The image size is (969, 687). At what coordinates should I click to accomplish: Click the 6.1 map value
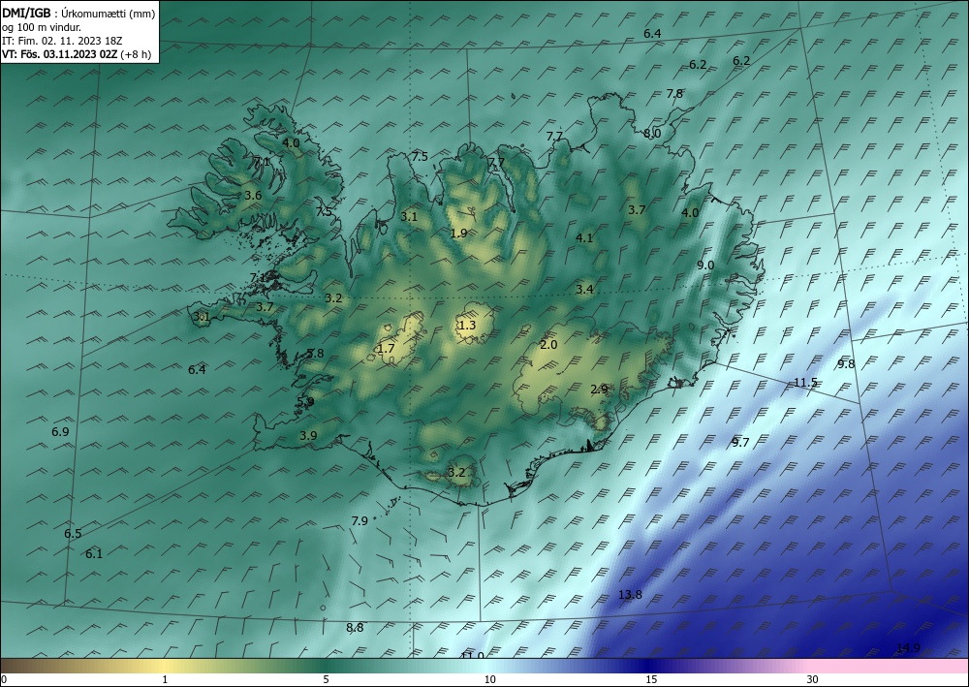94,554
